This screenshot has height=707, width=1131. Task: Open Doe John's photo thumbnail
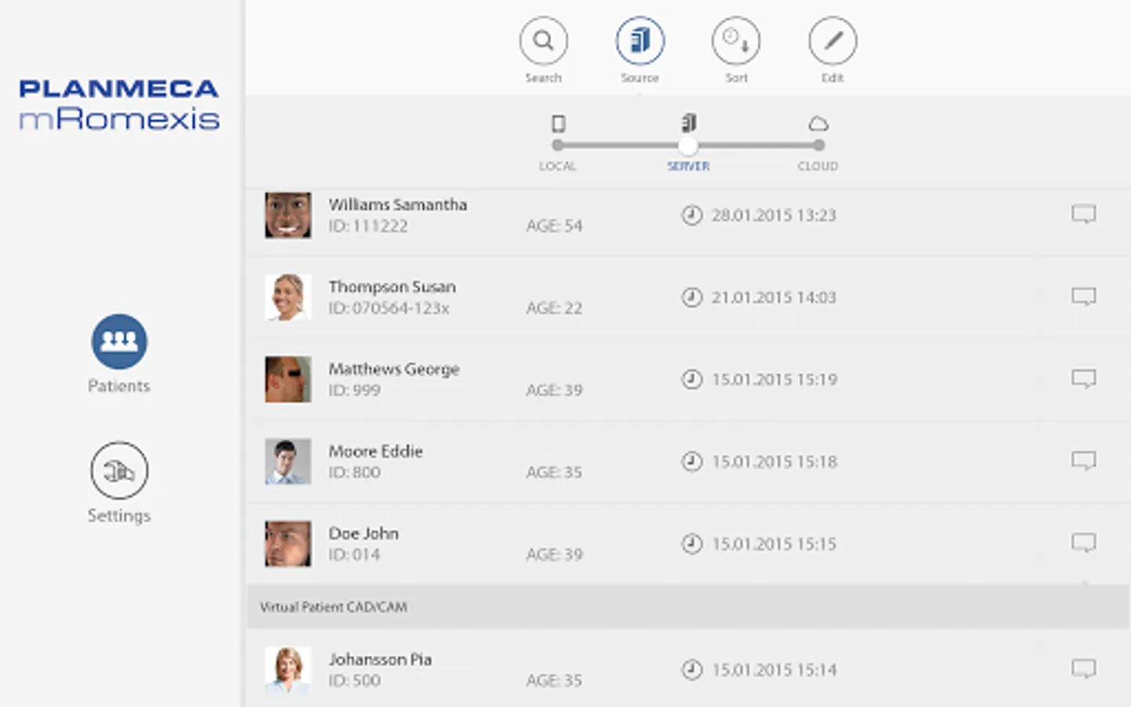click(288, 544)
